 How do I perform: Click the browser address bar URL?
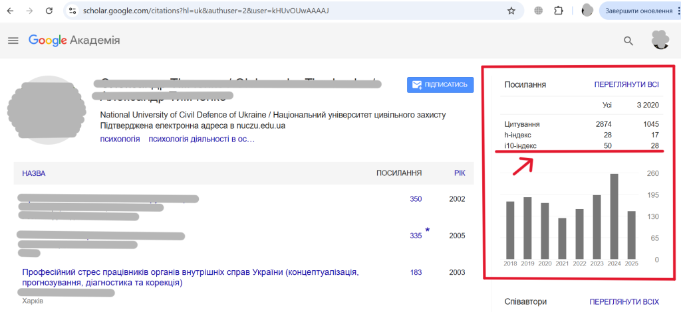pyautogui.click(x=206, y=11)
